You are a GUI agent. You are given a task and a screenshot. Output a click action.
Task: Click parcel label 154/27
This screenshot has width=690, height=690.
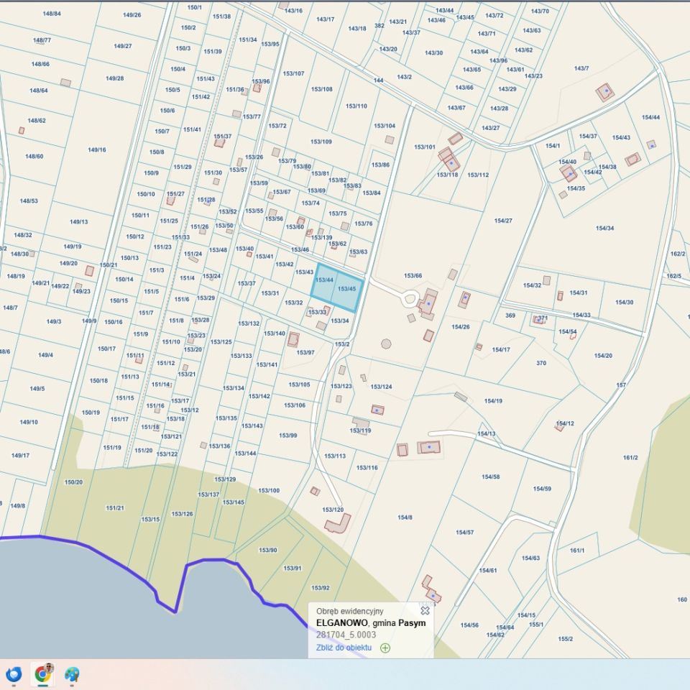click(x=503, y=221)
